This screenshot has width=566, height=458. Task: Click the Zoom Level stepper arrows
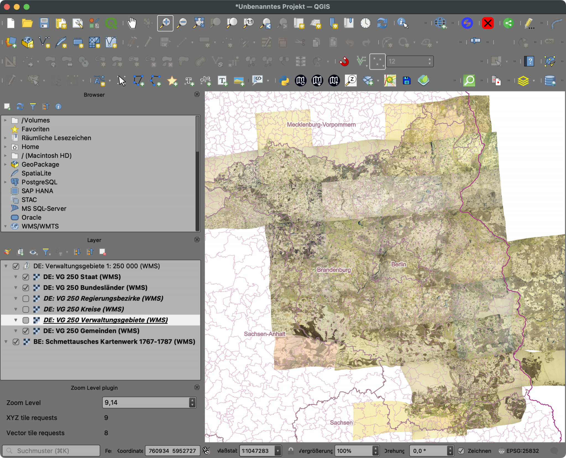192,403
